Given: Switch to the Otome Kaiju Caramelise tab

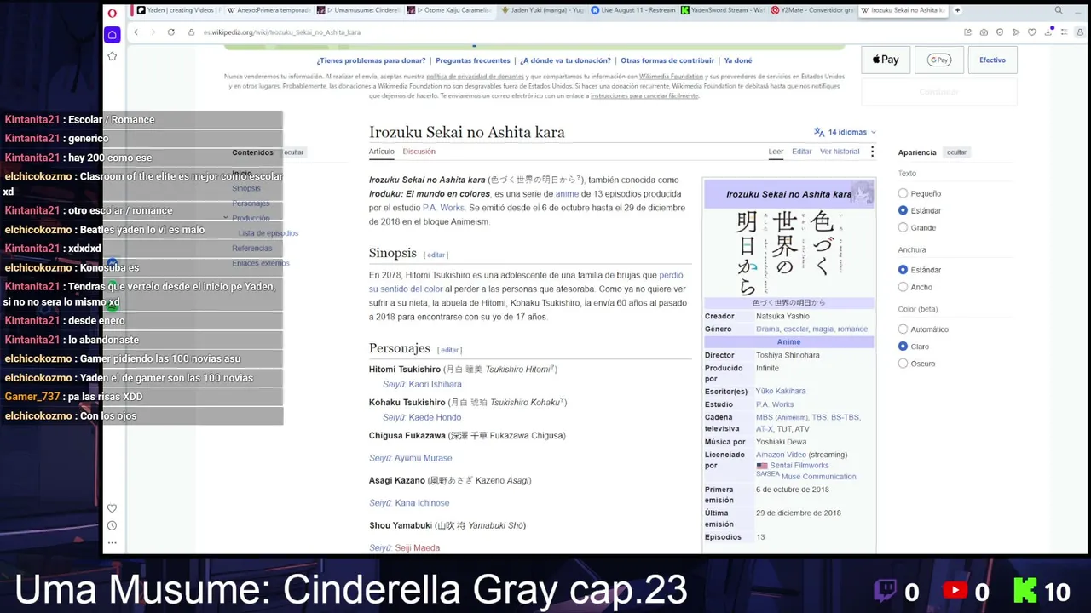Looking at the screenshot, I should (447, 10).
